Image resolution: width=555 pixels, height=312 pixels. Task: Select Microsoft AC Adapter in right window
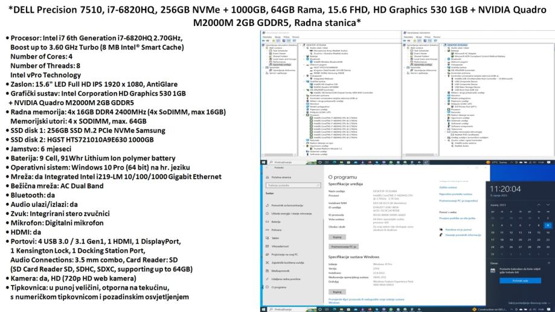point(466,54)
